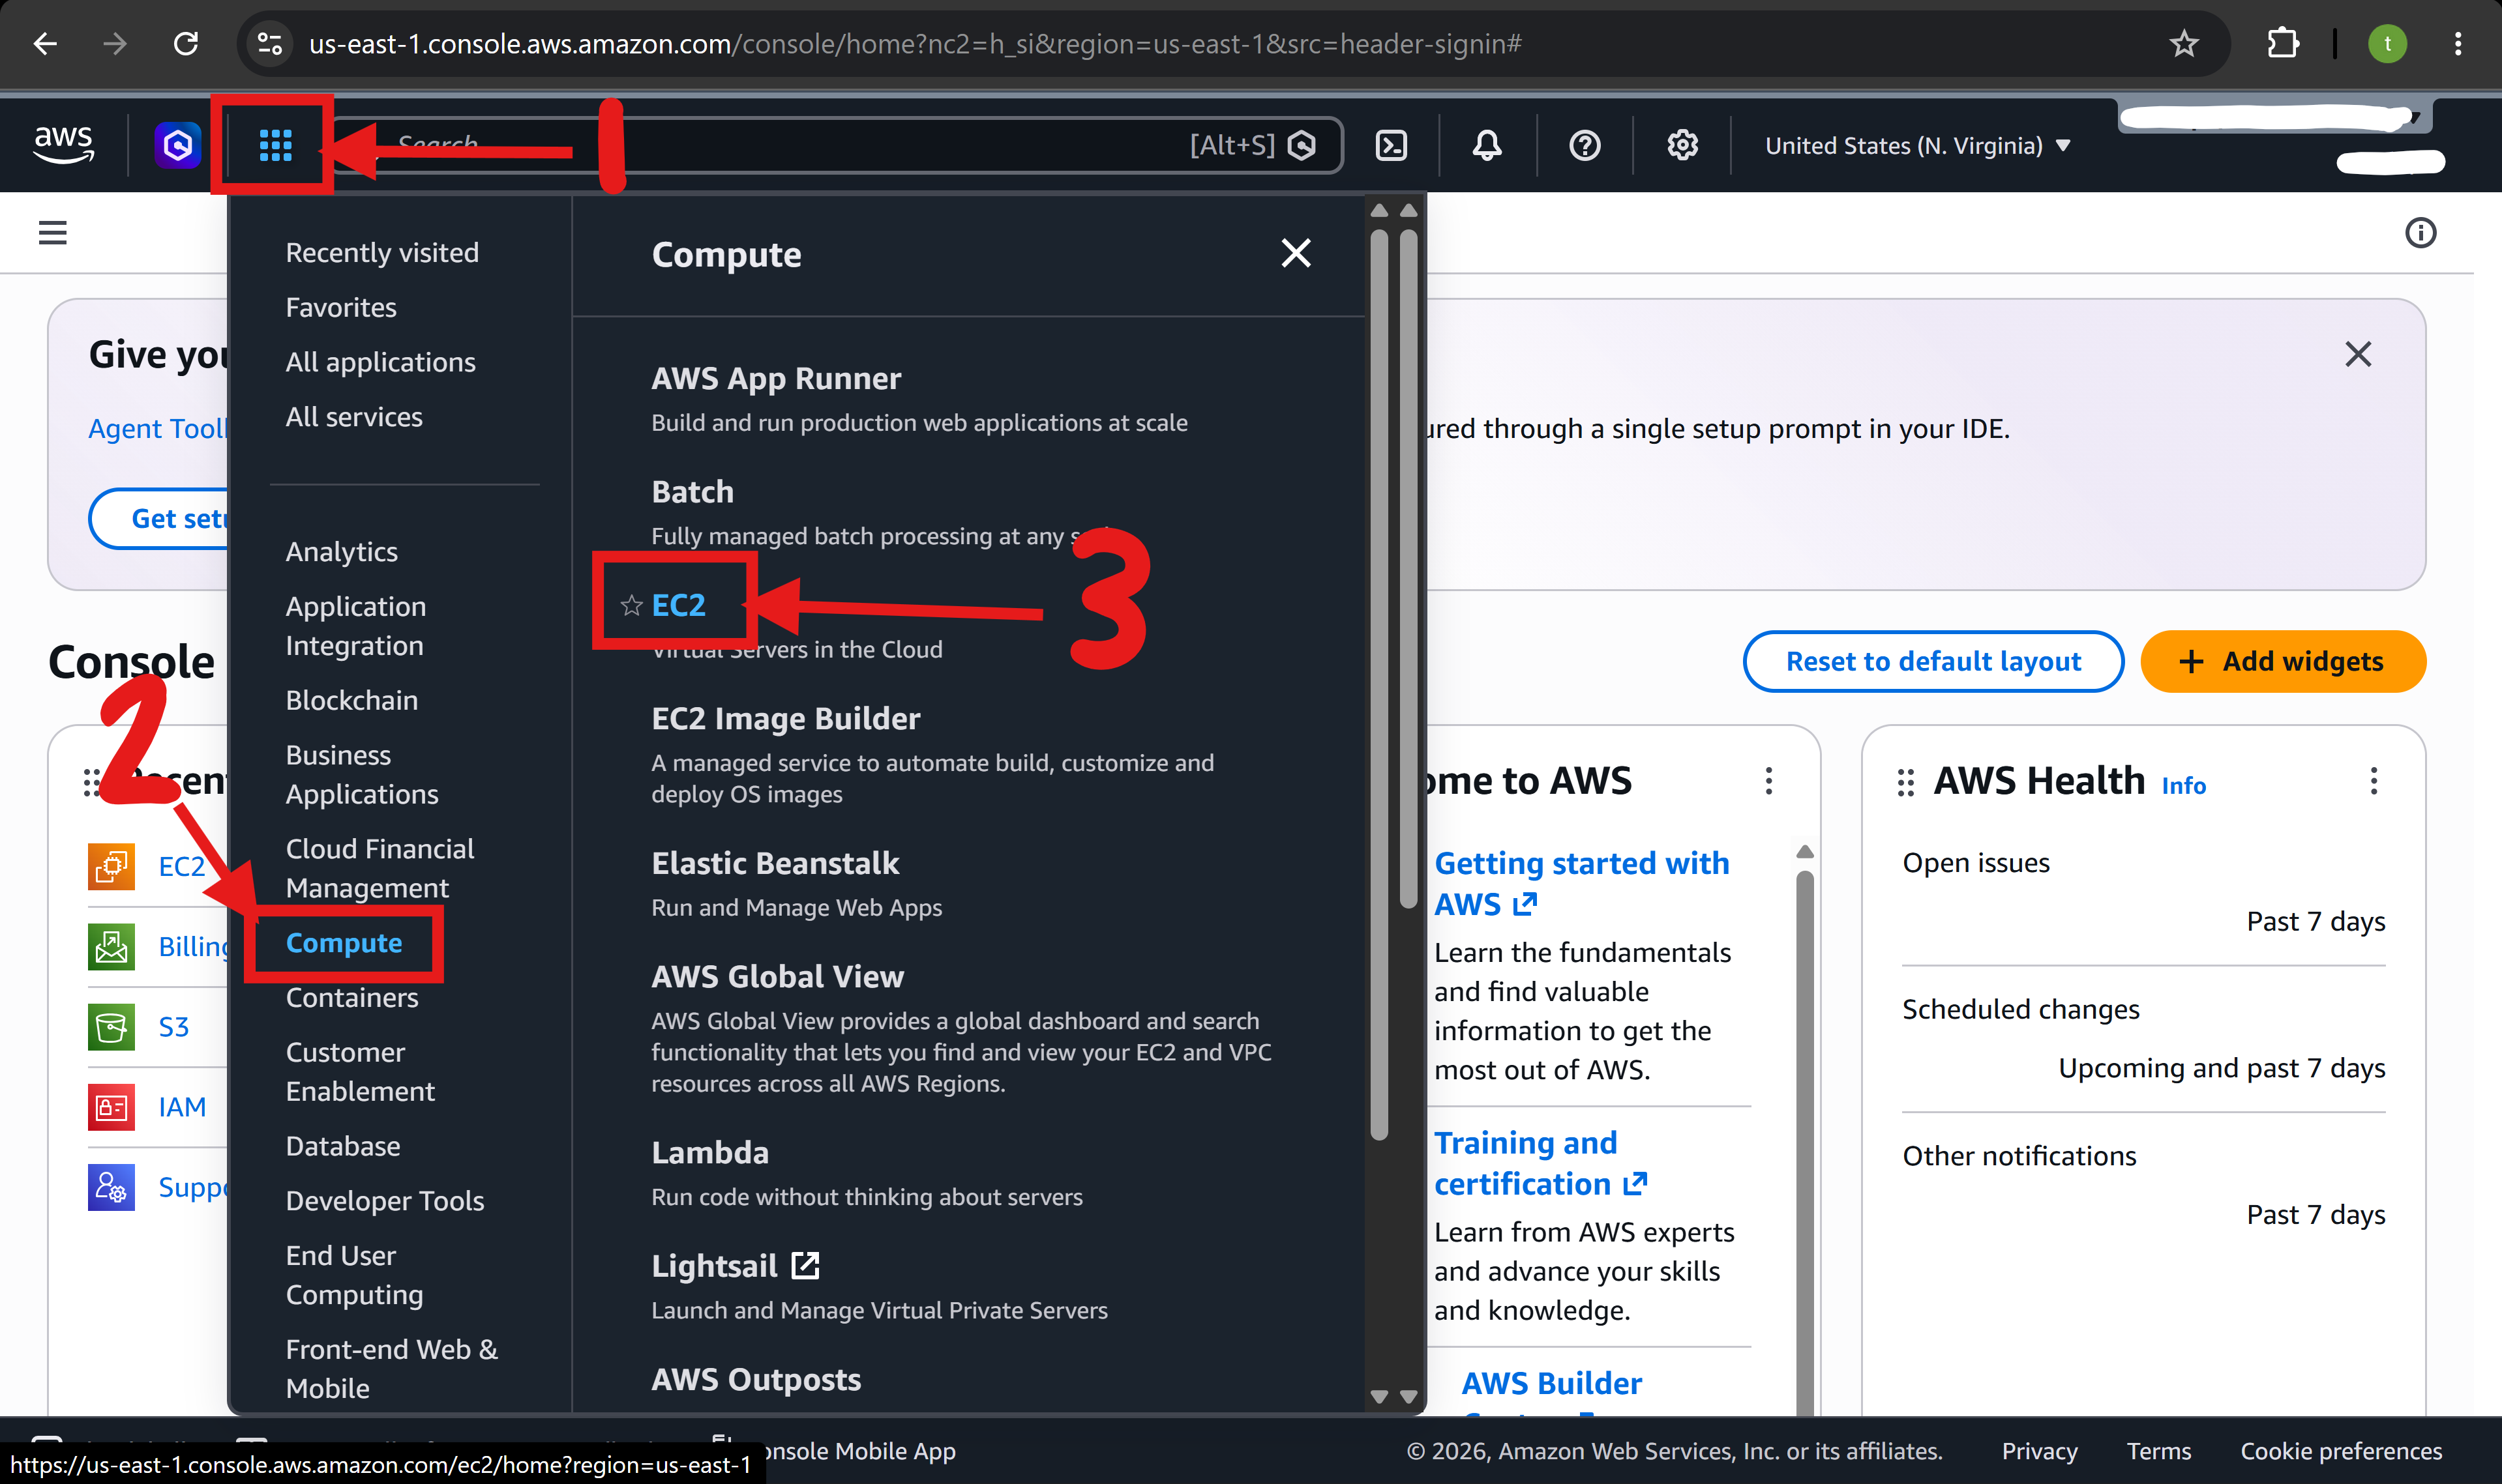Open the Chrome profile avatar

pyautogui.click(x=2388, y=44)
